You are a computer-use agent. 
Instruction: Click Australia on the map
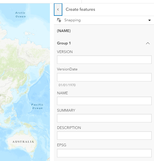[x=23, y=142]
